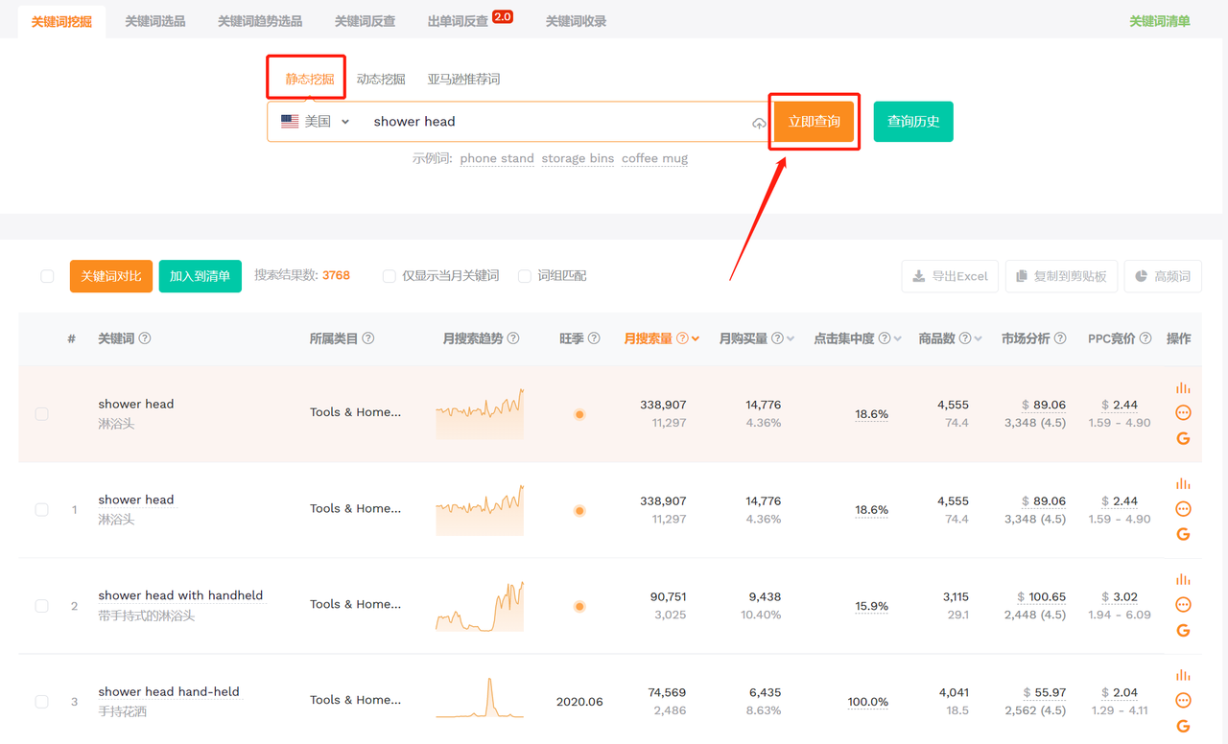1228x744 pixels.
Task: Click bar chart icon for shower head hand-held
Action: coord(1183,676)
